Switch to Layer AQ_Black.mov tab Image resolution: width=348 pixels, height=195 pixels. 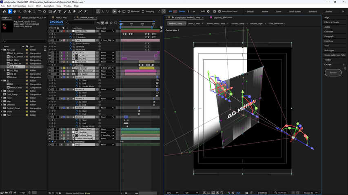point(223,17)
